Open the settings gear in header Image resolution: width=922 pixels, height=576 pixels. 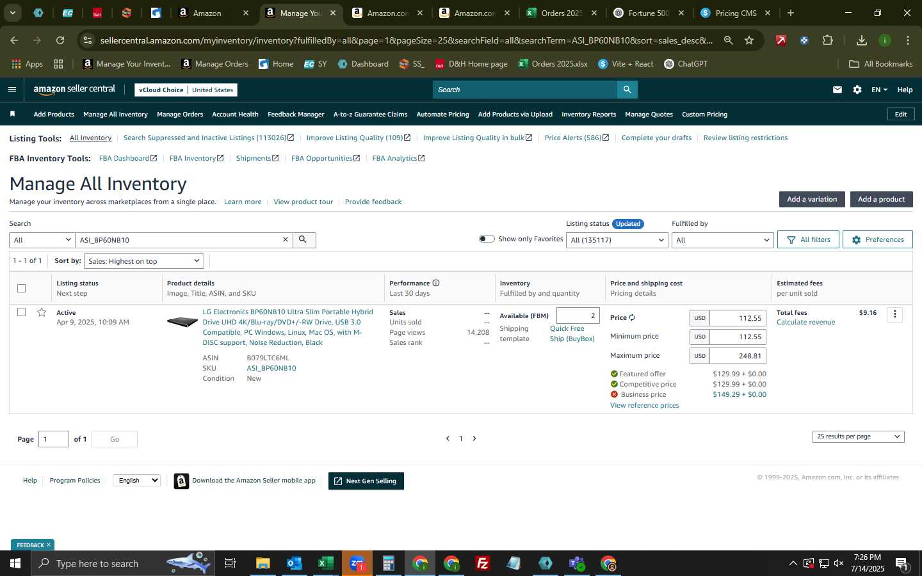[x=857, y=90]
